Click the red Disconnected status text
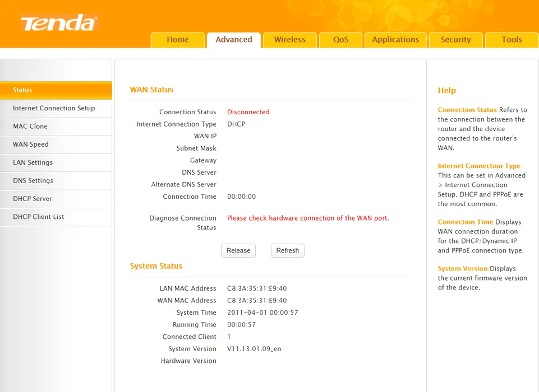 [x=248, y=112]
